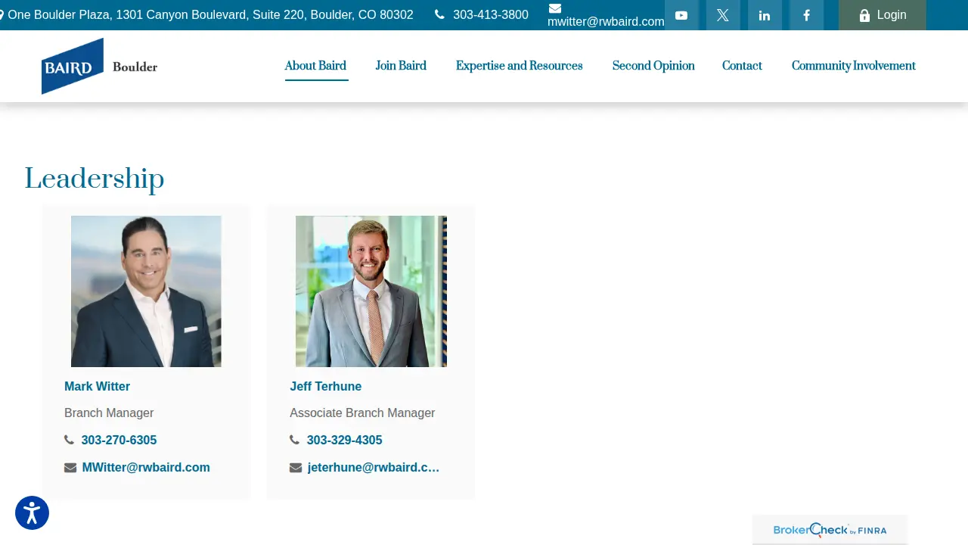
Task: Open Expertise and Resources menu
Action: click(x=519, y=66)
